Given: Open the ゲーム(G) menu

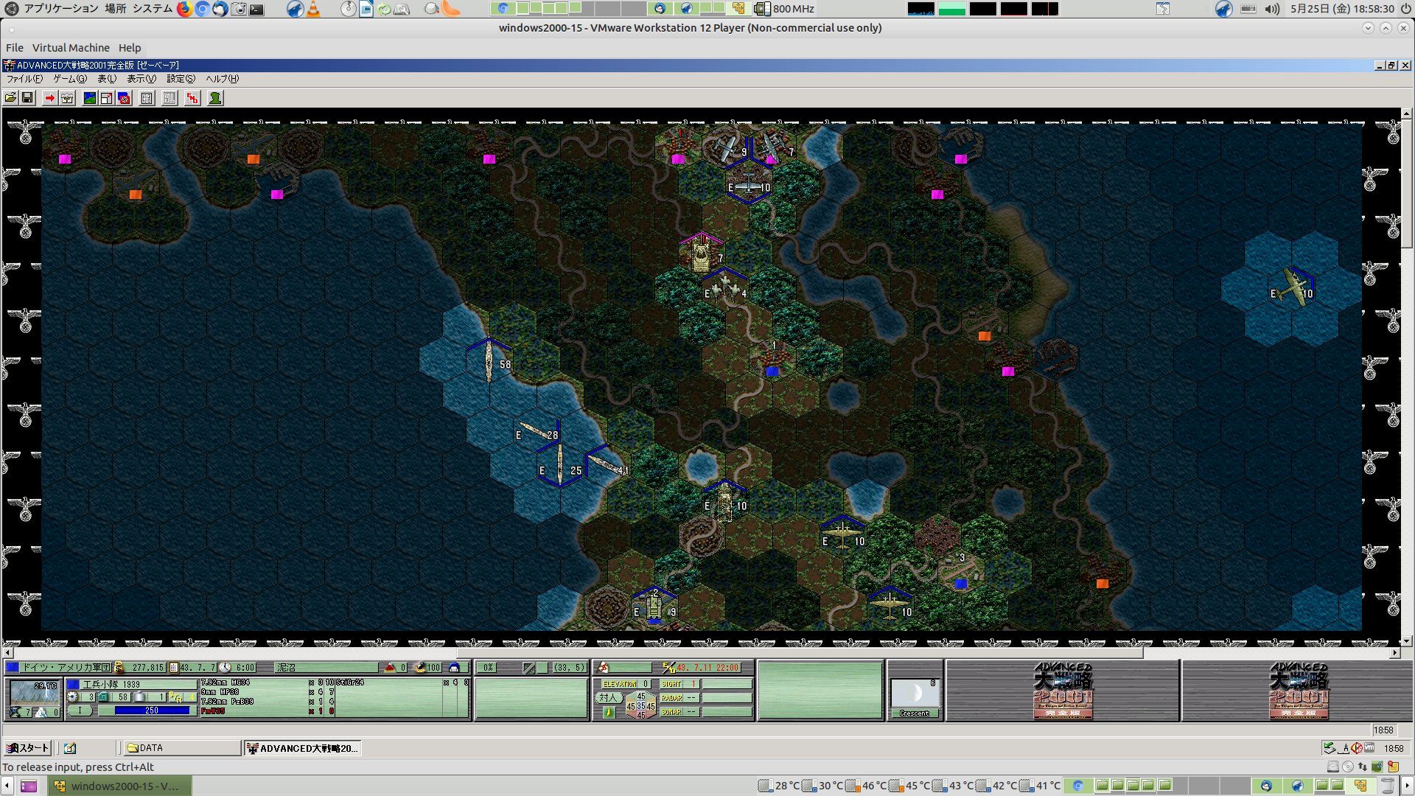Looking at the screenshot, I should (70, 79).
